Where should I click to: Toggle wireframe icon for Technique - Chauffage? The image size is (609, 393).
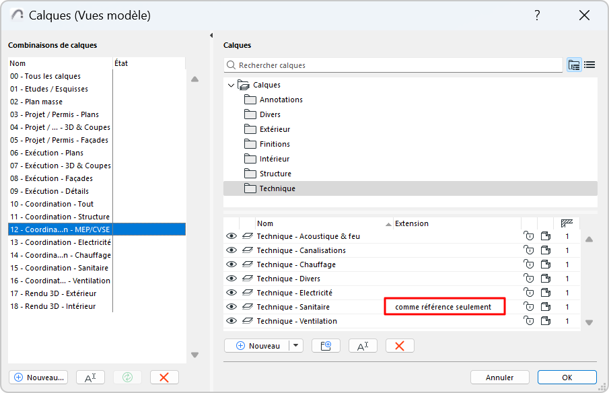pyautogui.click(x=247, y=264)
